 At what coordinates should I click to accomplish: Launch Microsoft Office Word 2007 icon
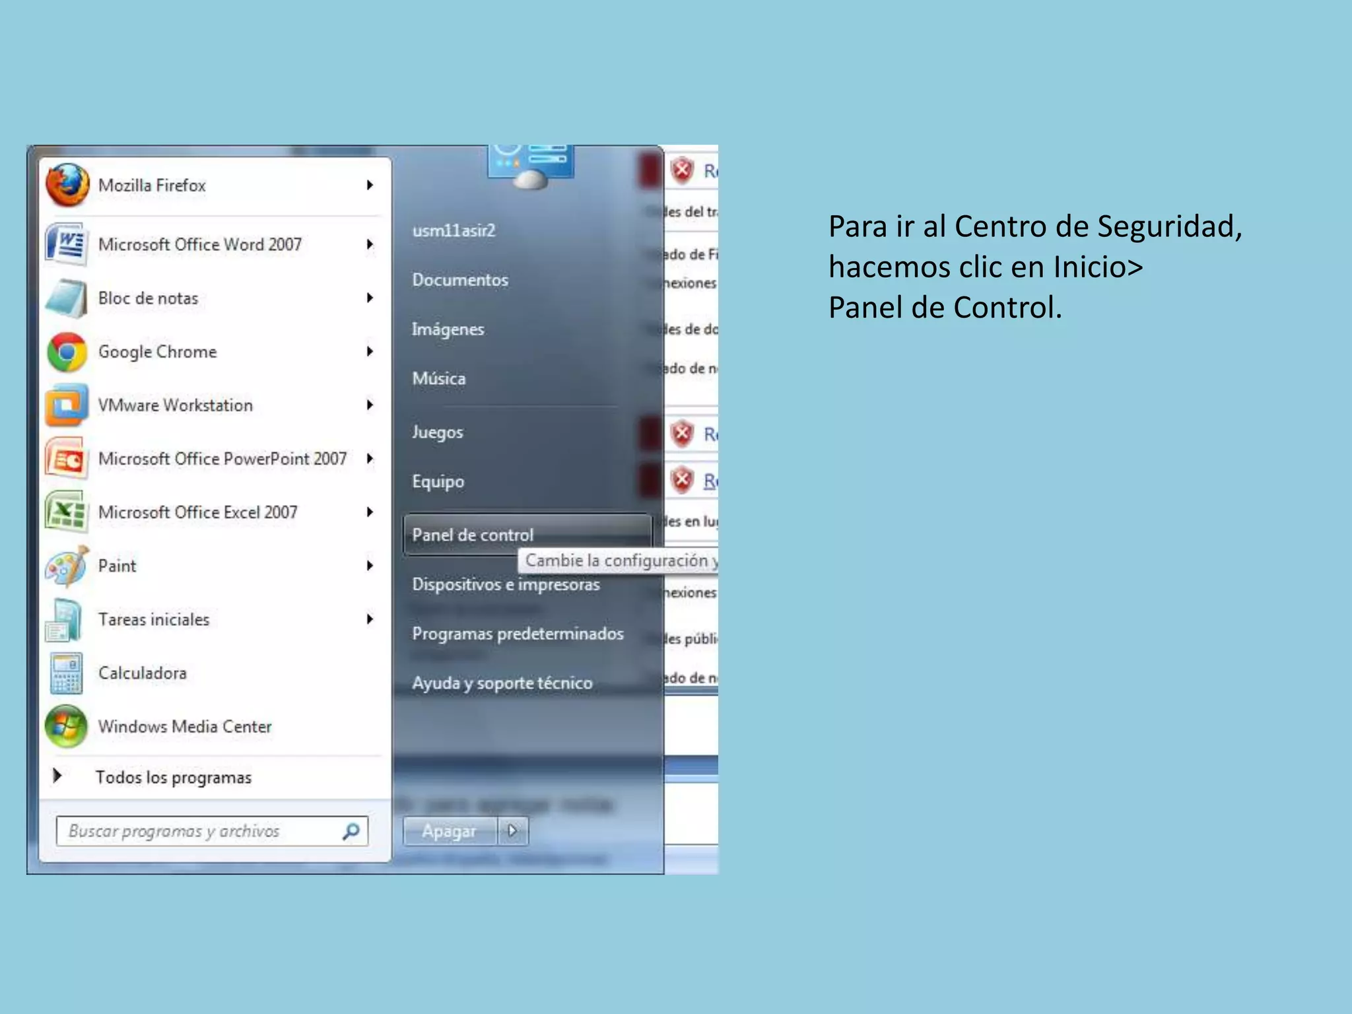coord(67,244)
